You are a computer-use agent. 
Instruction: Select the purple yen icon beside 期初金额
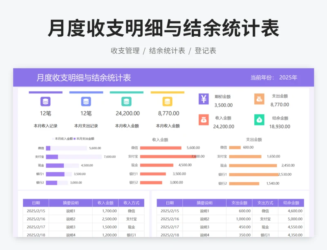tap(204, 99)
